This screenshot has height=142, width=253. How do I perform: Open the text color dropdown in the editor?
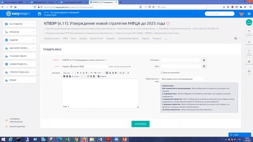(91, 73)
